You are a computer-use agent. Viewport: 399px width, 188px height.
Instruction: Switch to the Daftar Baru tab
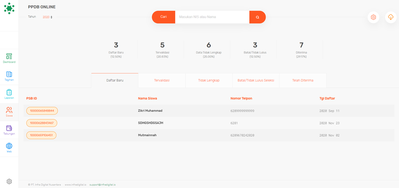point(115,81)
